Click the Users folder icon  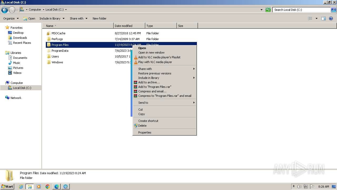(x=48, y=56)
